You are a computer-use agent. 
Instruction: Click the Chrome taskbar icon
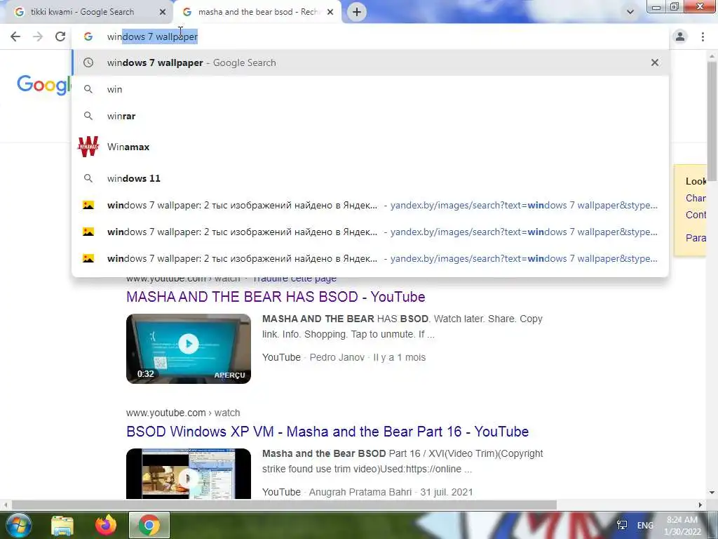149,525
